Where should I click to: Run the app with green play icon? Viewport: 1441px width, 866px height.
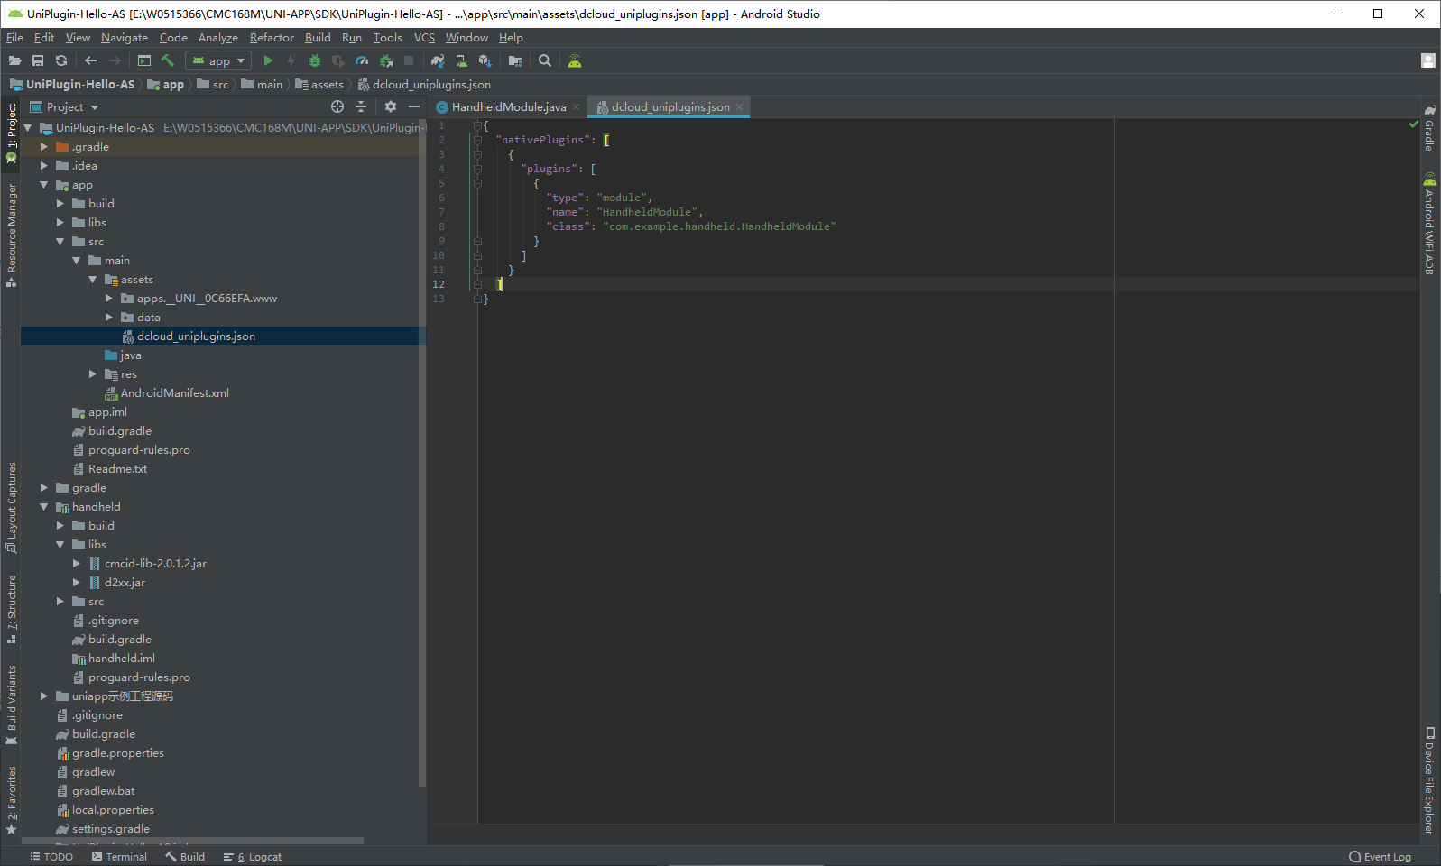pos(268,60)
